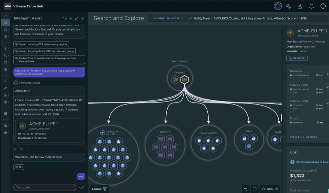The height and width of the screenshot is (193, 329).
Task: Expand the left navigation sidebar
Action: coord(6,15)
